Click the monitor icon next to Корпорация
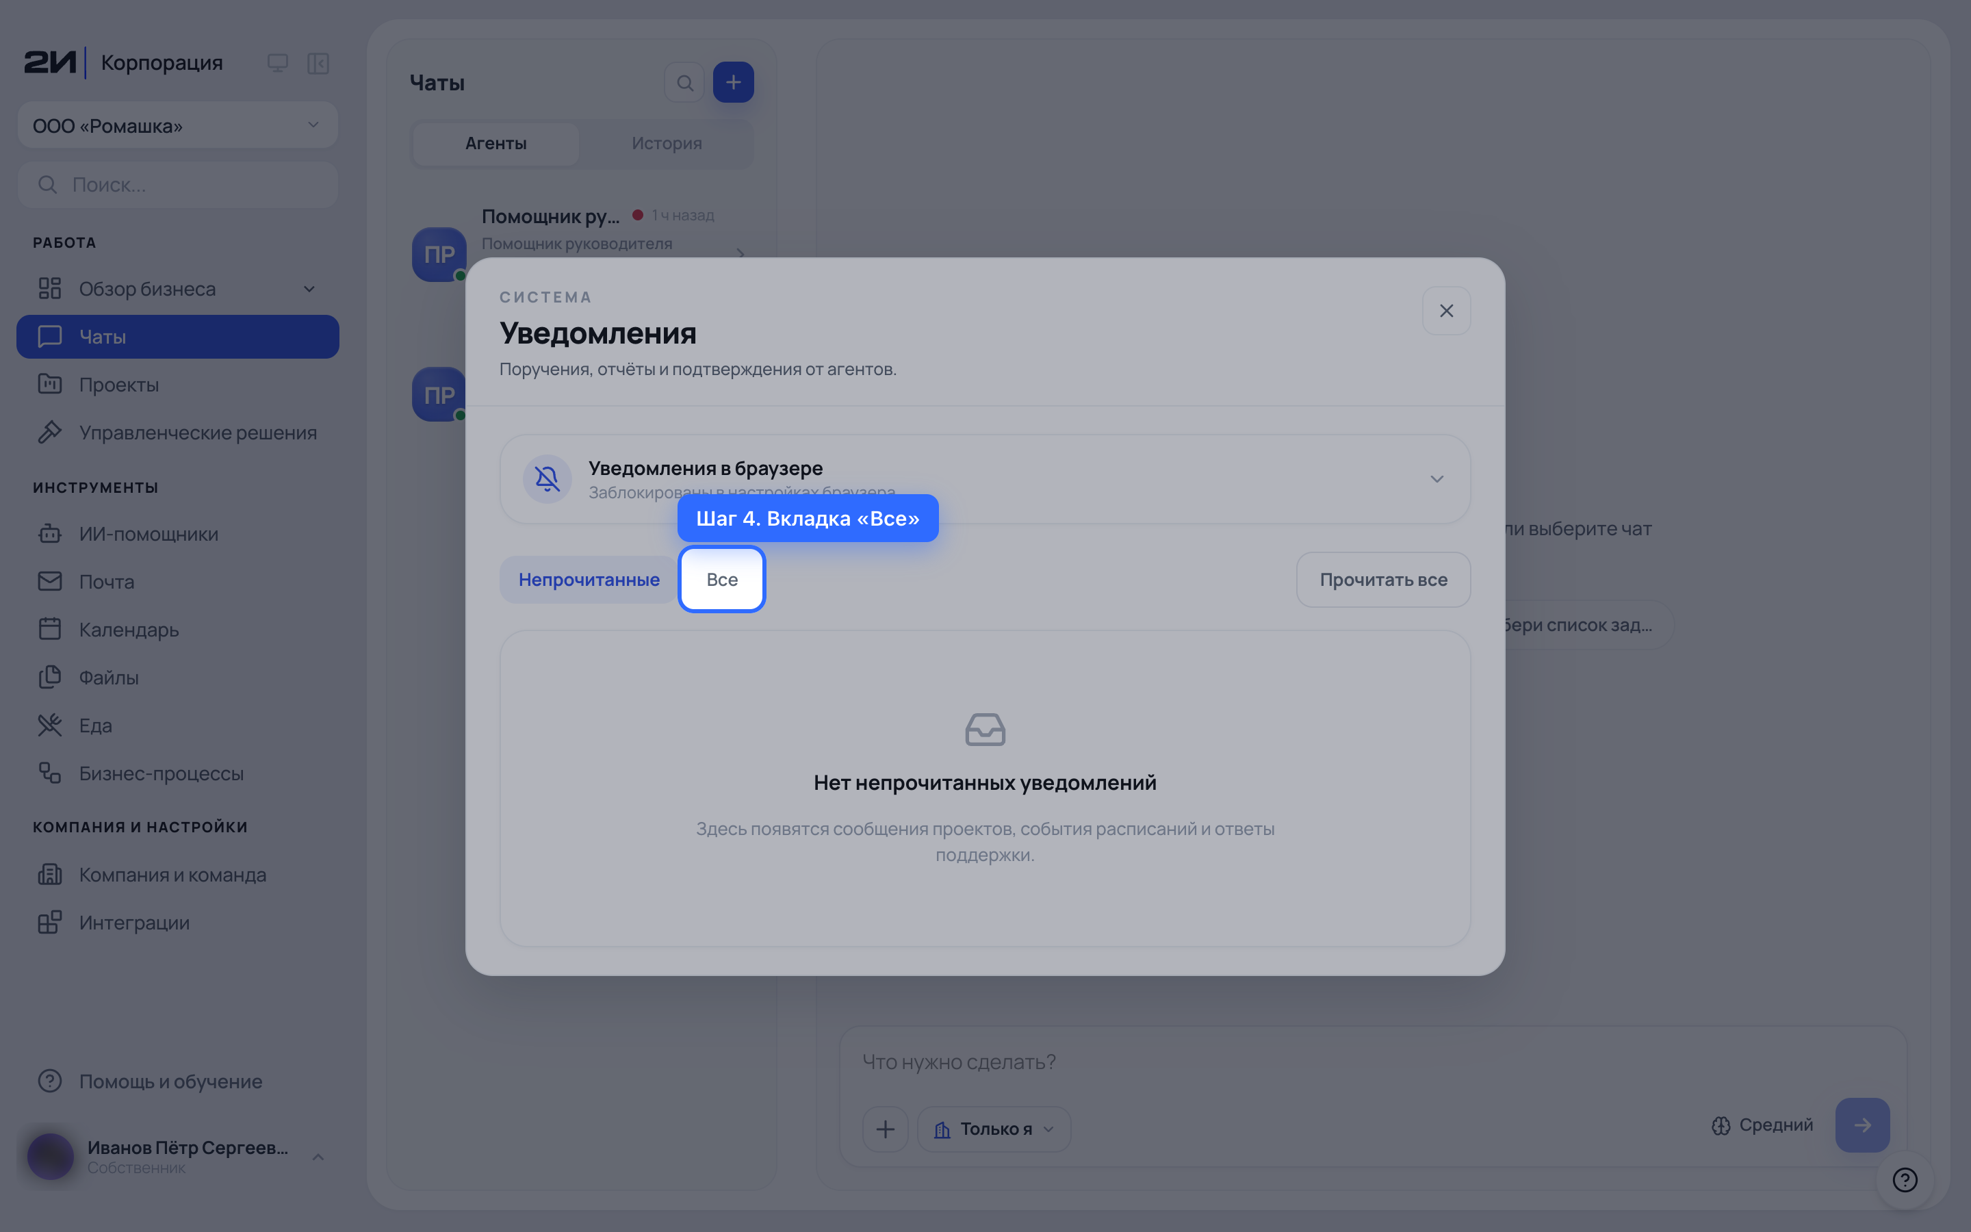Viewport: 1971px width, 1232px height. [x=278, y=63]
